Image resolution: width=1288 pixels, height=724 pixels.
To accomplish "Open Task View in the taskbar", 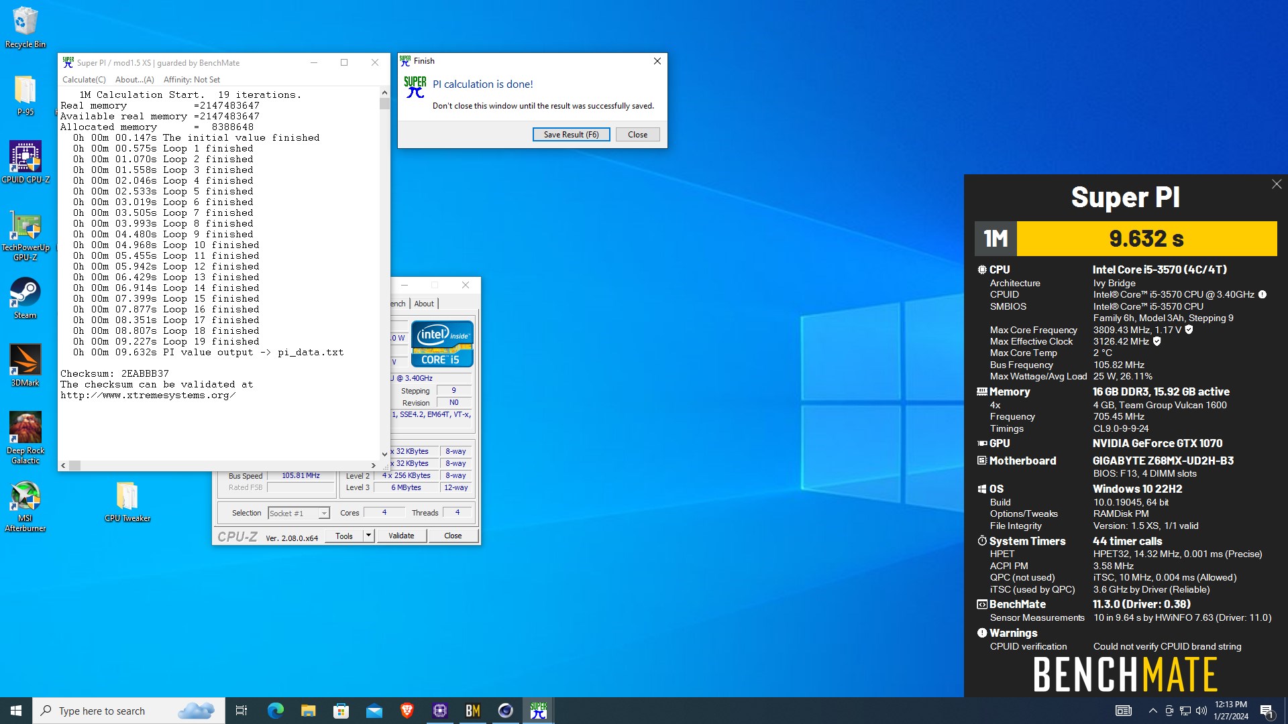I will coord(241,711).
